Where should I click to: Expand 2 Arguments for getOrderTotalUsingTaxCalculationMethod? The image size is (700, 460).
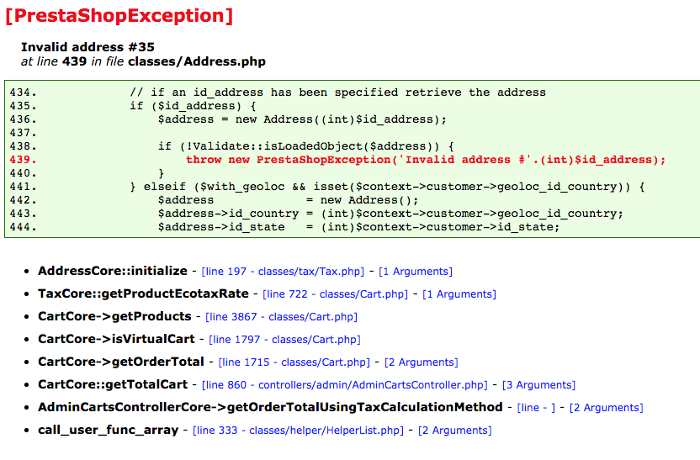point(607,408)
